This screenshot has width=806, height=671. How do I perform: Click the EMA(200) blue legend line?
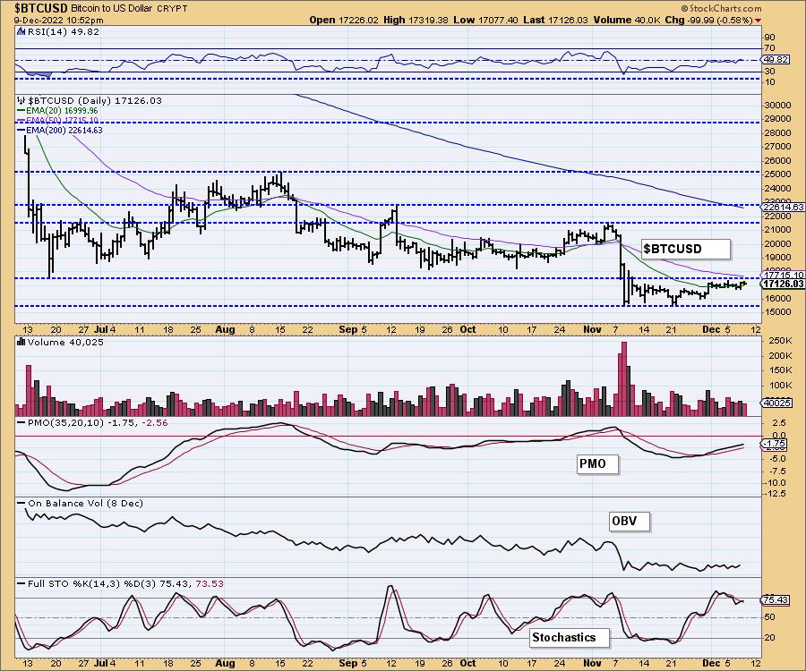[21, 130]
